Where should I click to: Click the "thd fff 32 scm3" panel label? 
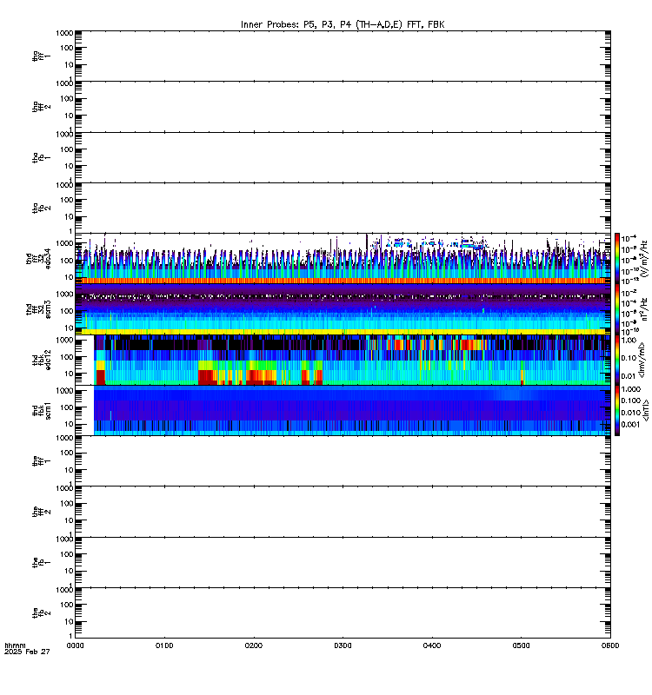tap(38, 309)
